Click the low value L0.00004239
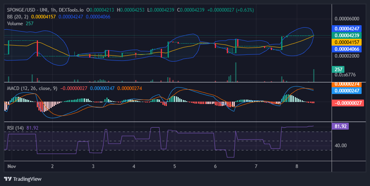The width and height of the screenshot is (370, 186). [161, 10]
